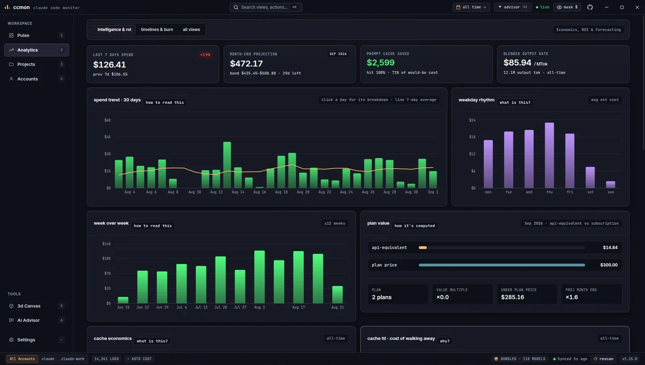Click the plan price progress bar

[x=502, y=265]
